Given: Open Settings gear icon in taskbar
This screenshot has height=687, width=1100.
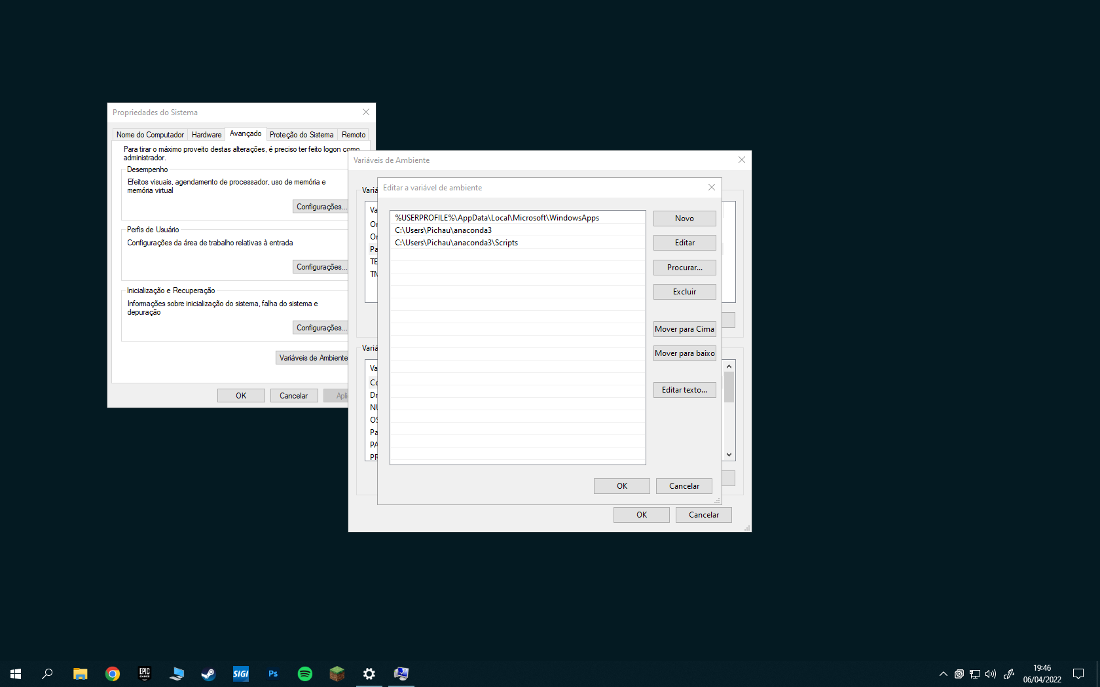Looking at the screenshot, I should (x=369, y=673).
